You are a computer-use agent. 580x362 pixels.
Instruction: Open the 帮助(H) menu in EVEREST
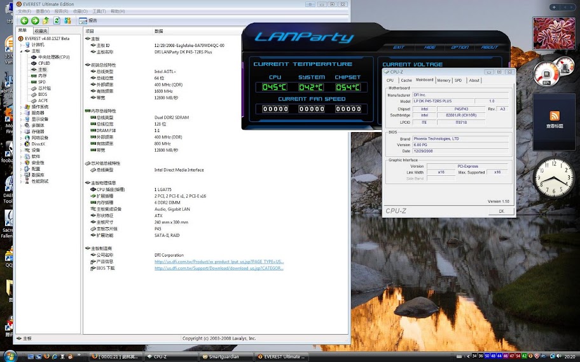(118, 11)
